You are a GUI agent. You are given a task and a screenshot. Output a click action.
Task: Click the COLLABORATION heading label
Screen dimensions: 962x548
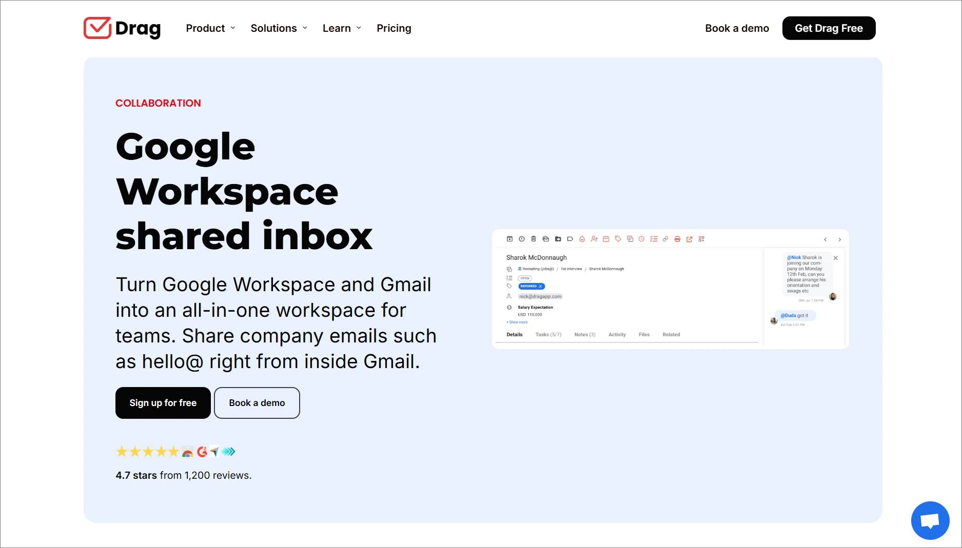158,103
